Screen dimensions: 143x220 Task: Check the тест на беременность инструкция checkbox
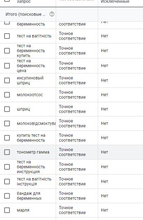click(7, 167)
